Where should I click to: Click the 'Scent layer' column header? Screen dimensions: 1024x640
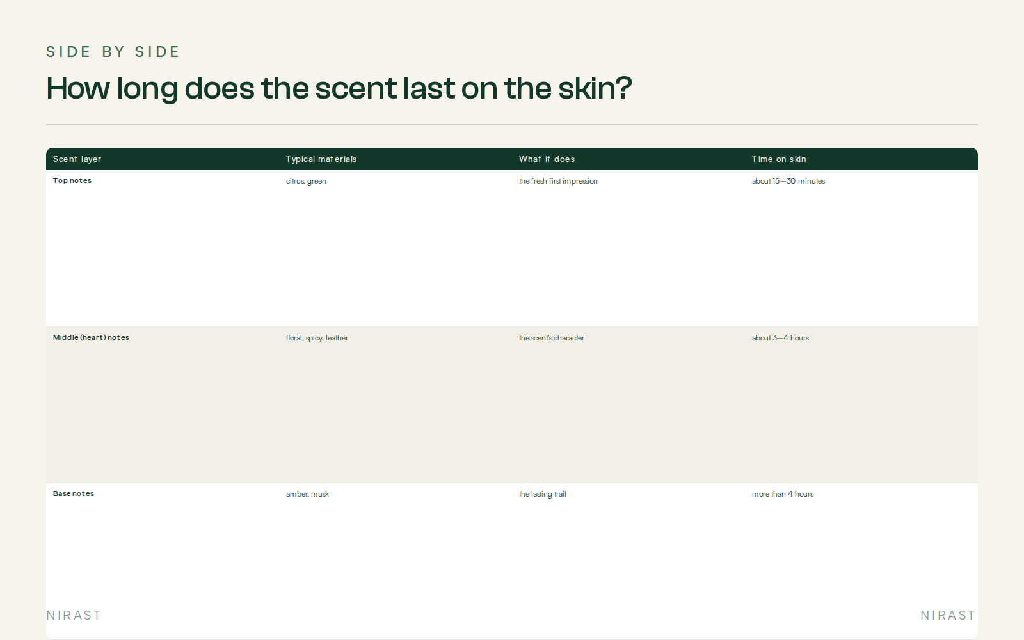tap(77, 159)
